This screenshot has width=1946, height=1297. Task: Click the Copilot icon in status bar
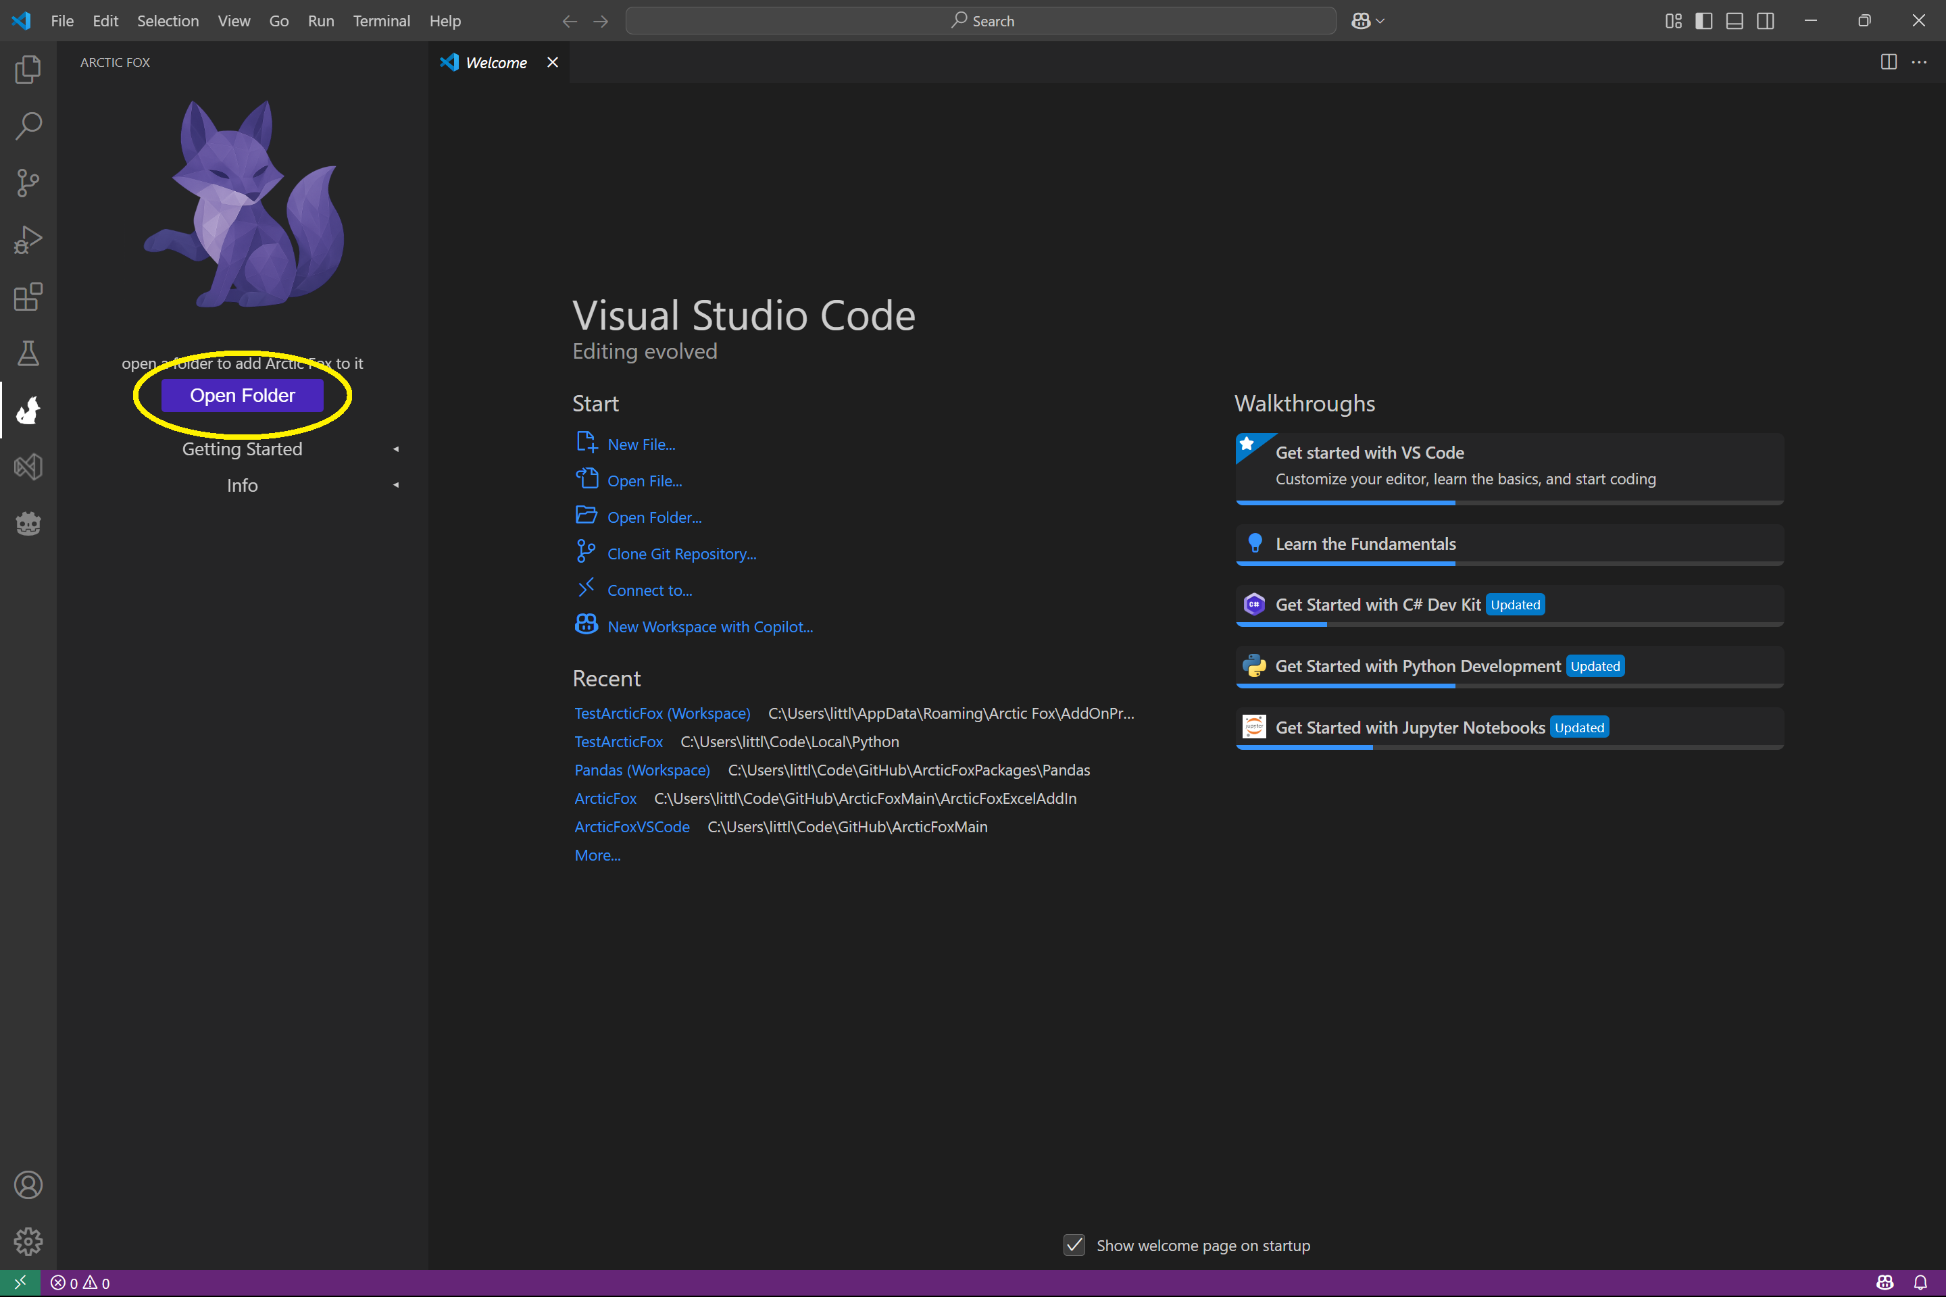[x=1885, y=1283]
